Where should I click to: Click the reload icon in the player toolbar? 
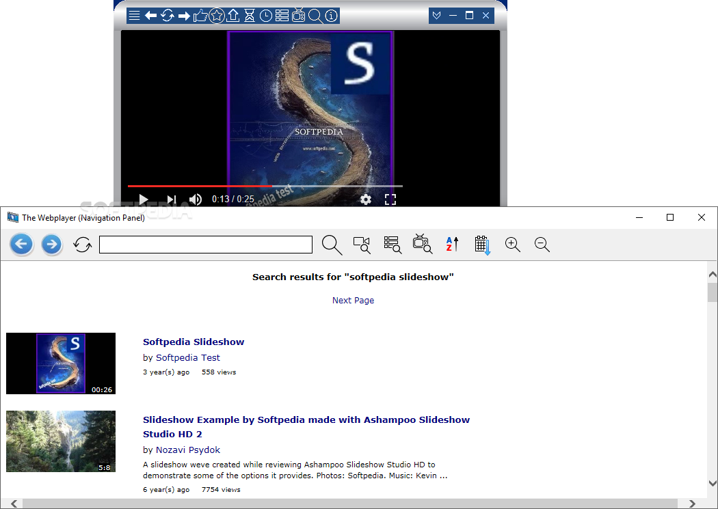pos(167,16)
